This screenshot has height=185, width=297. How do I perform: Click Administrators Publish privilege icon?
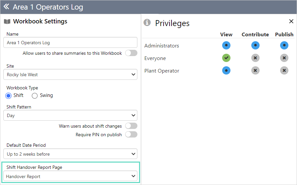coord(284,46)
